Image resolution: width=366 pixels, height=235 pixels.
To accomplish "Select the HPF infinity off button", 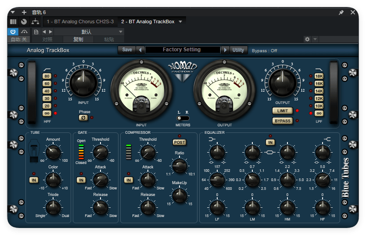I will click(x=47, y=113).
